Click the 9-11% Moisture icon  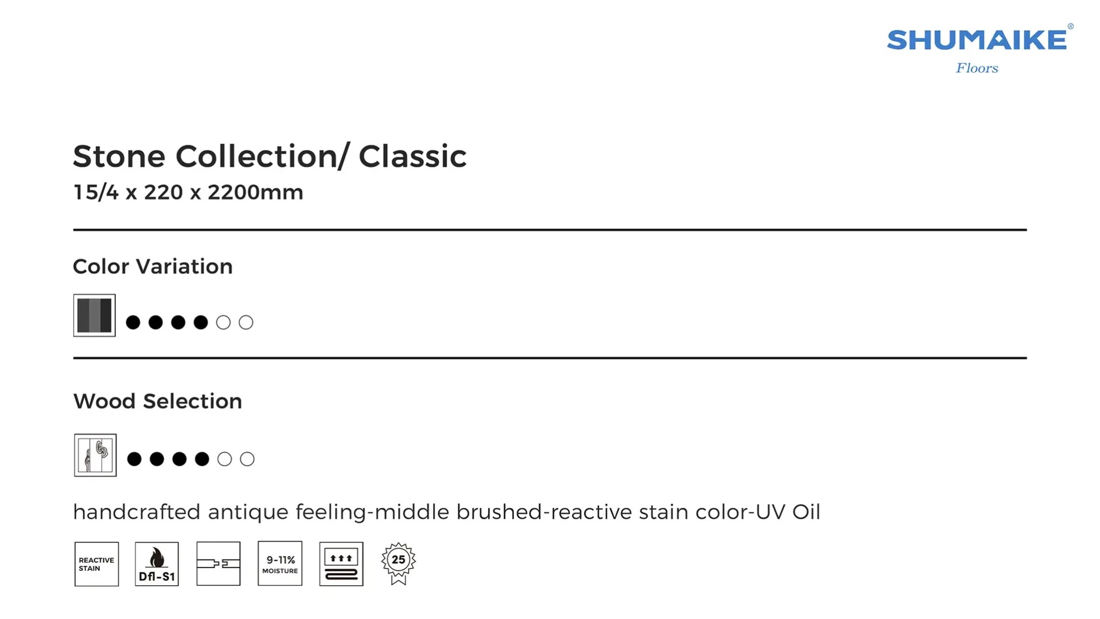[280, 564]
